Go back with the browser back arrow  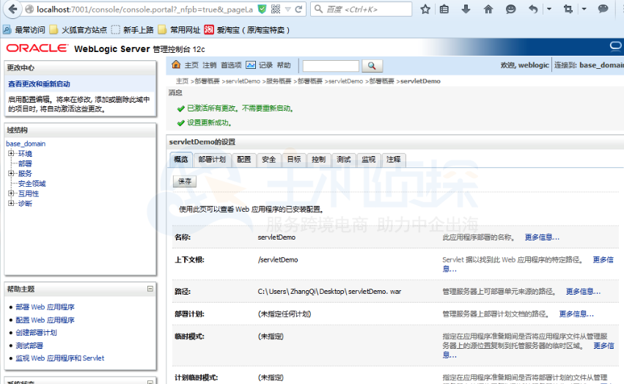click(x=12, y=9)
